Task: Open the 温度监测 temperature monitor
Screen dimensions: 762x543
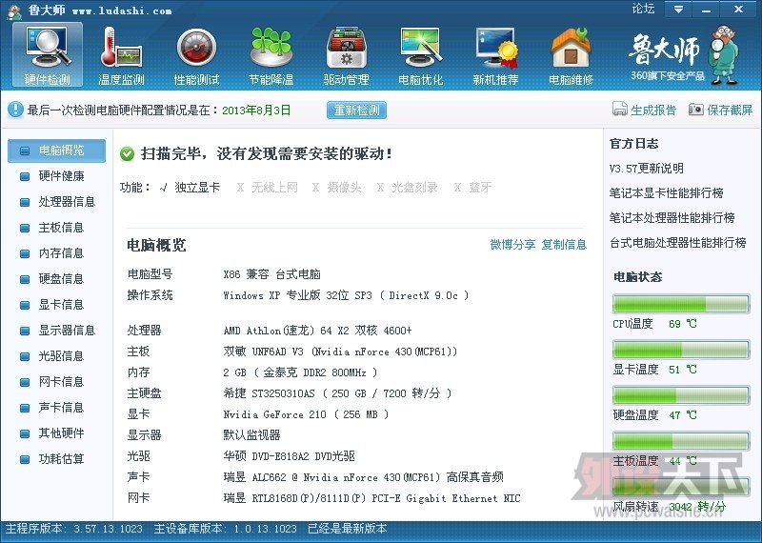Action: pos(122,54)
